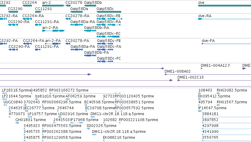Open transcript "Oatp58Dc-RB"
This screenshot has width=251, height=142.
[108, 16]
